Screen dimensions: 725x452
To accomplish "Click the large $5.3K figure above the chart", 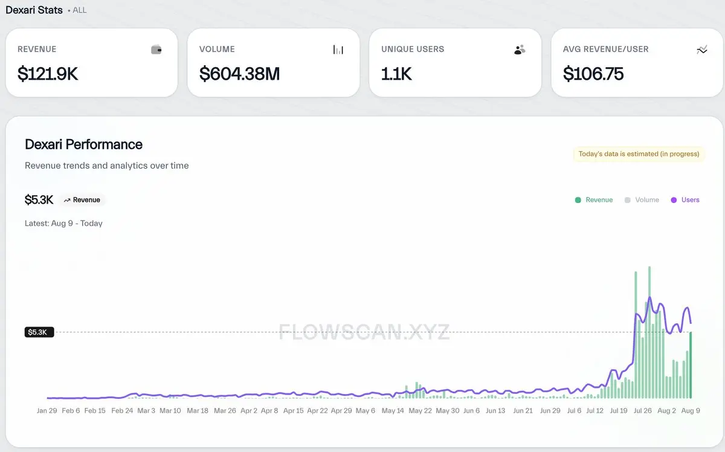I will pyautogui.click(x=39, y=200).
